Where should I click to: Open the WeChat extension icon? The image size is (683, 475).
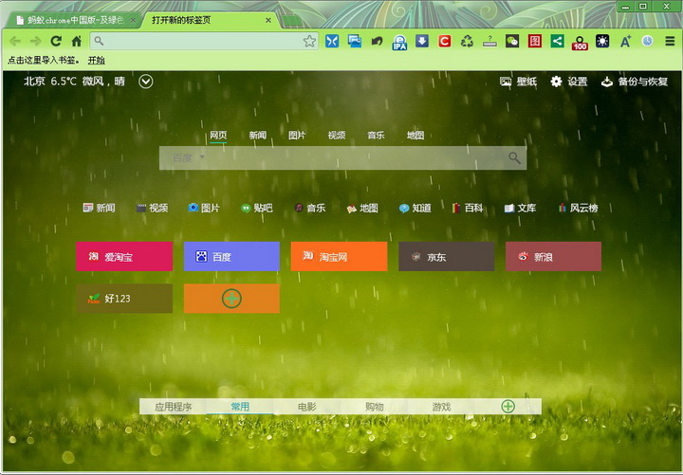click(512, 42)
